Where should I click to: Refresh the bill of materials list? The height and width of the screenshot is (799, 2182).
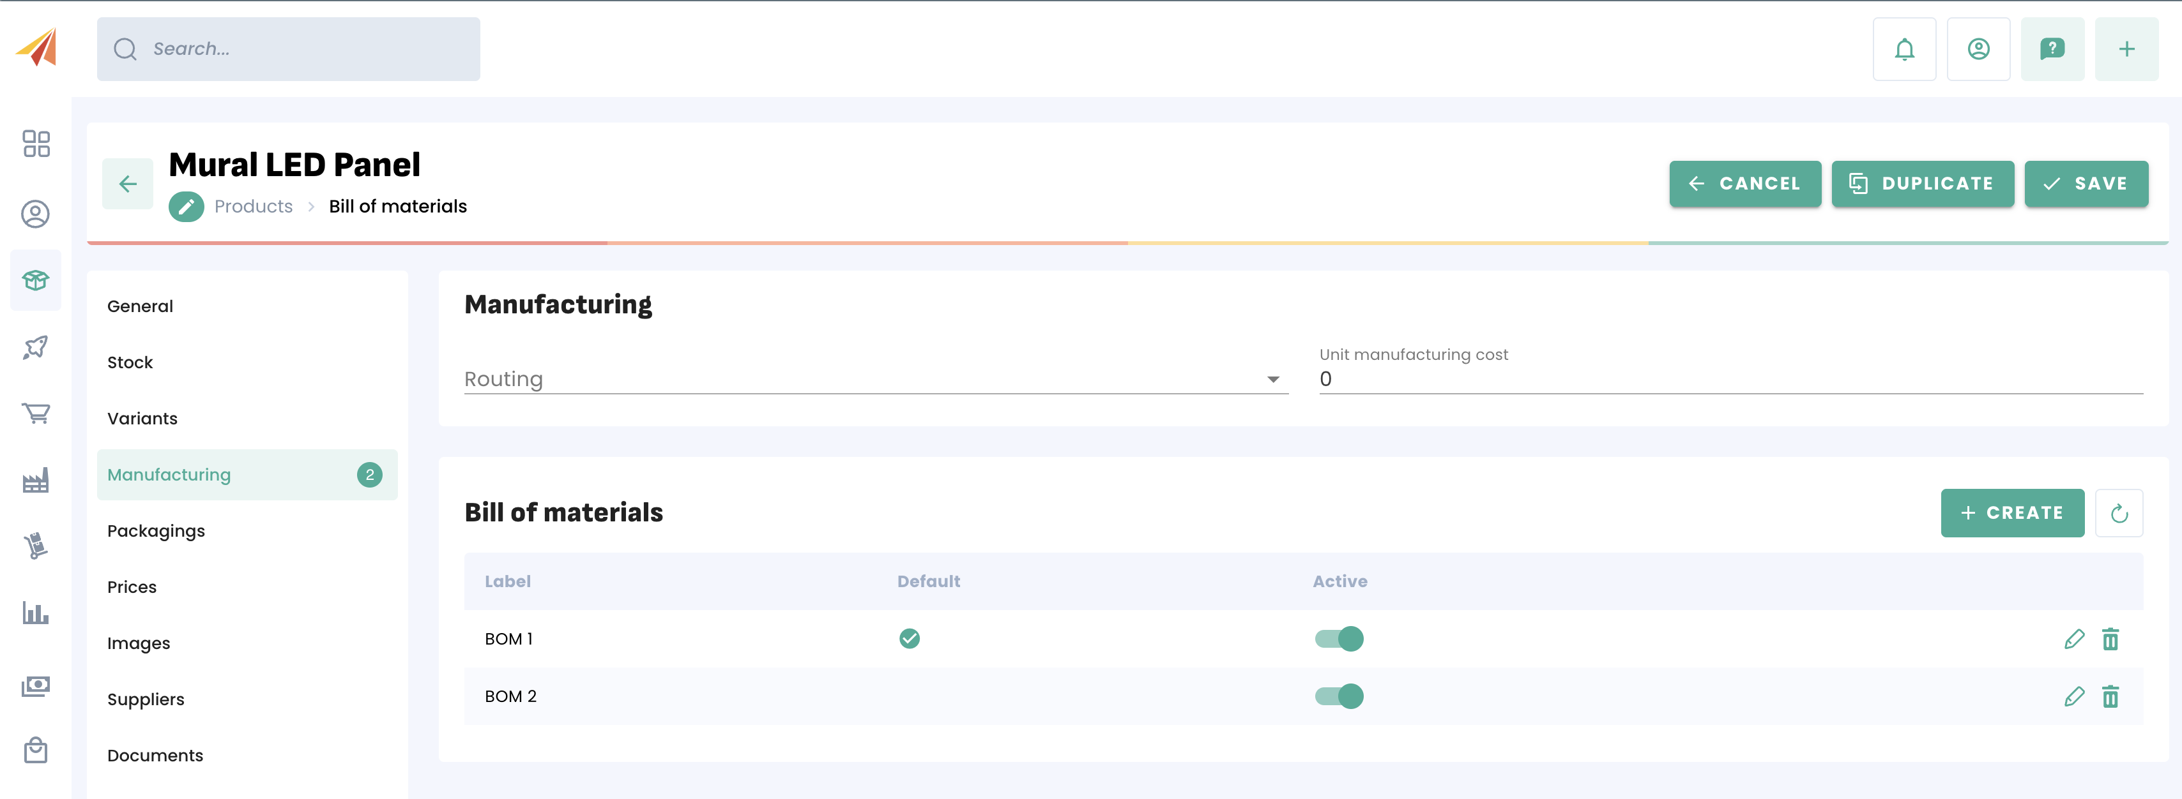[2119, 513]
